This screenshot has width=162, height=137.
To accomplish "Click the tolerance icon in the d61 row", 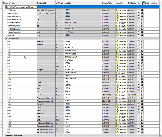I will (x=117, y=101).
